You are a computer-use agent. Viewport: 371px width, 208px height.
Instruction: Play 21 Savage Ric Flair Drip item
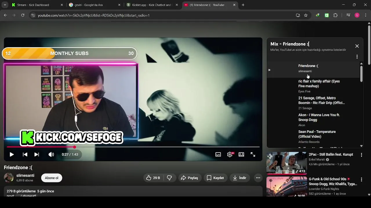click(313, 103)
